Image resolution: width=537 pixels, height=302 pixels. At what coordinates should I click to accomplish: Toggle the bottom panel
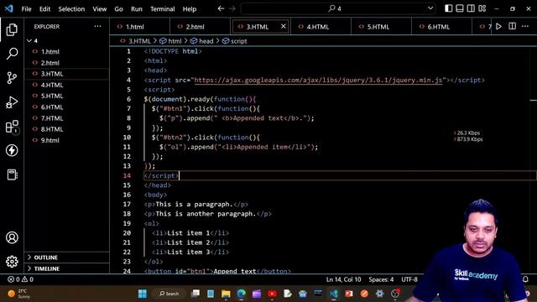point(460,8)
